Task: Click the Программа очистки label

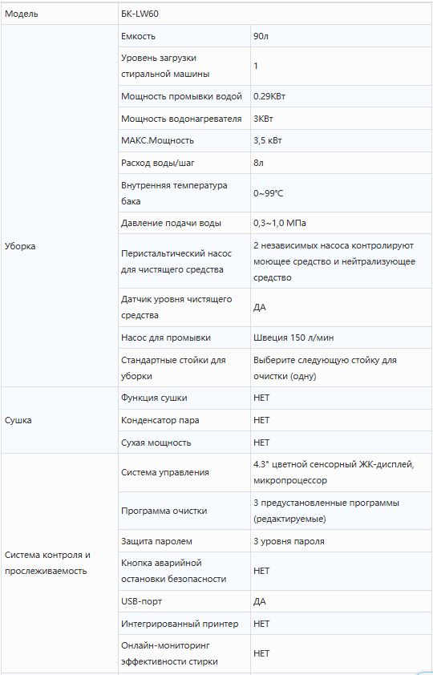Action: click(x=164, y=511)
